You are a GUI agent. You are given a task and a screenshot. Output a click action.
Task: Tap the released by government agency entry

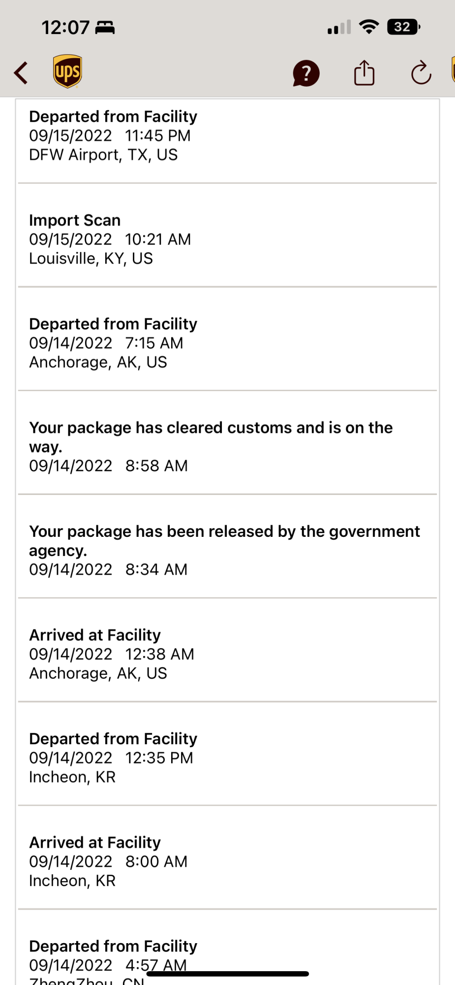[x=227, y=550]
